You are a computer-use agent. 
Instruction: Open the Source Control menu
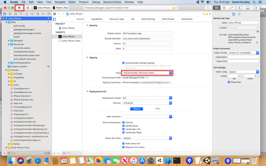112,2
